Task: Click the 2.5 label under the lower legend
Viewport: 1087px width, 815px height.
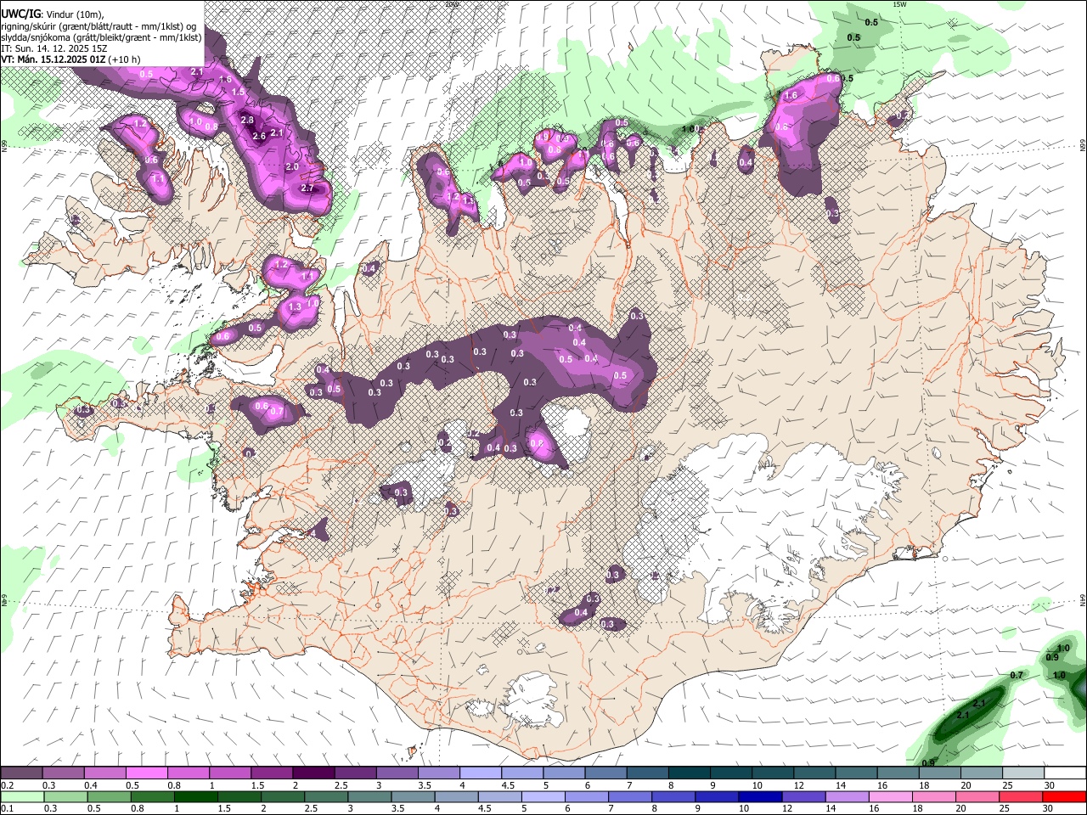Action: click(x=311, y=808)
